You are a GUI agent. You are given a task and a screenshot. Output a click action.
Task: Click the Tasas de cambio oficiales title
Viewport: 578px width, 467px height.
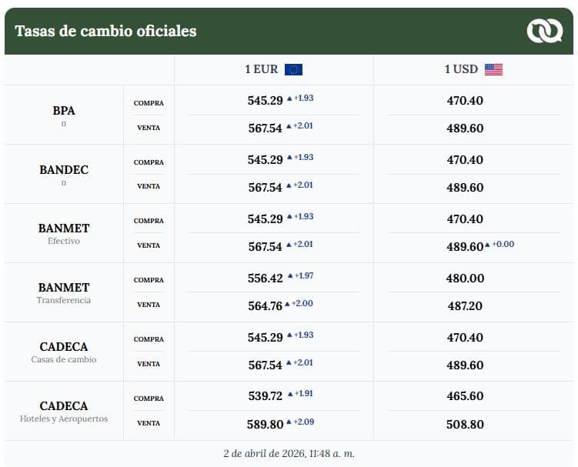click(x=105, y=31)
